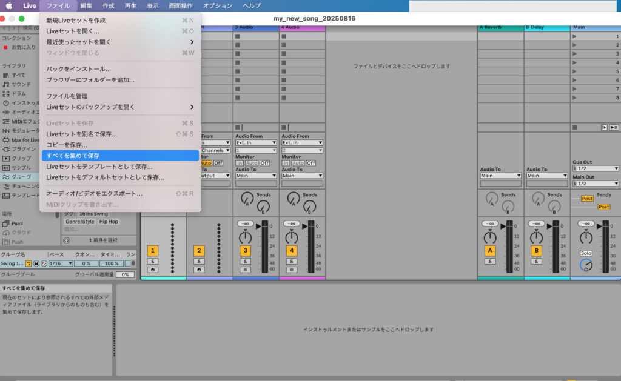Click Main track cue volume knob
The width and height of the screenshot is (621, 381).
[x=586, y=265]
